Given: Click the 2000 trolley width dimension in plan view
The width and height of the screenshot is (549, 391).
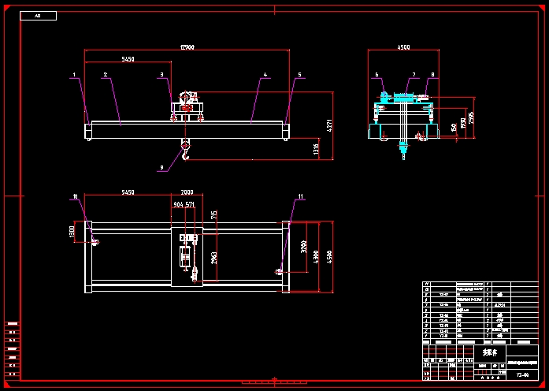Looking at the screenshot, I should 187,192.
